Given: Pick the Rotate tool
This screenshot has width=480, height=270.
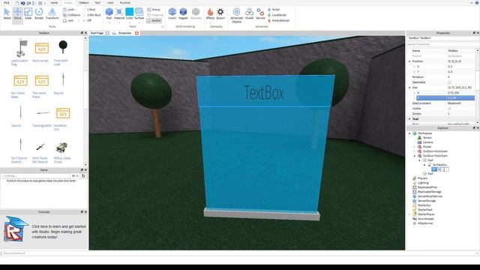Looking at the screenshot, I should [39, 14].
